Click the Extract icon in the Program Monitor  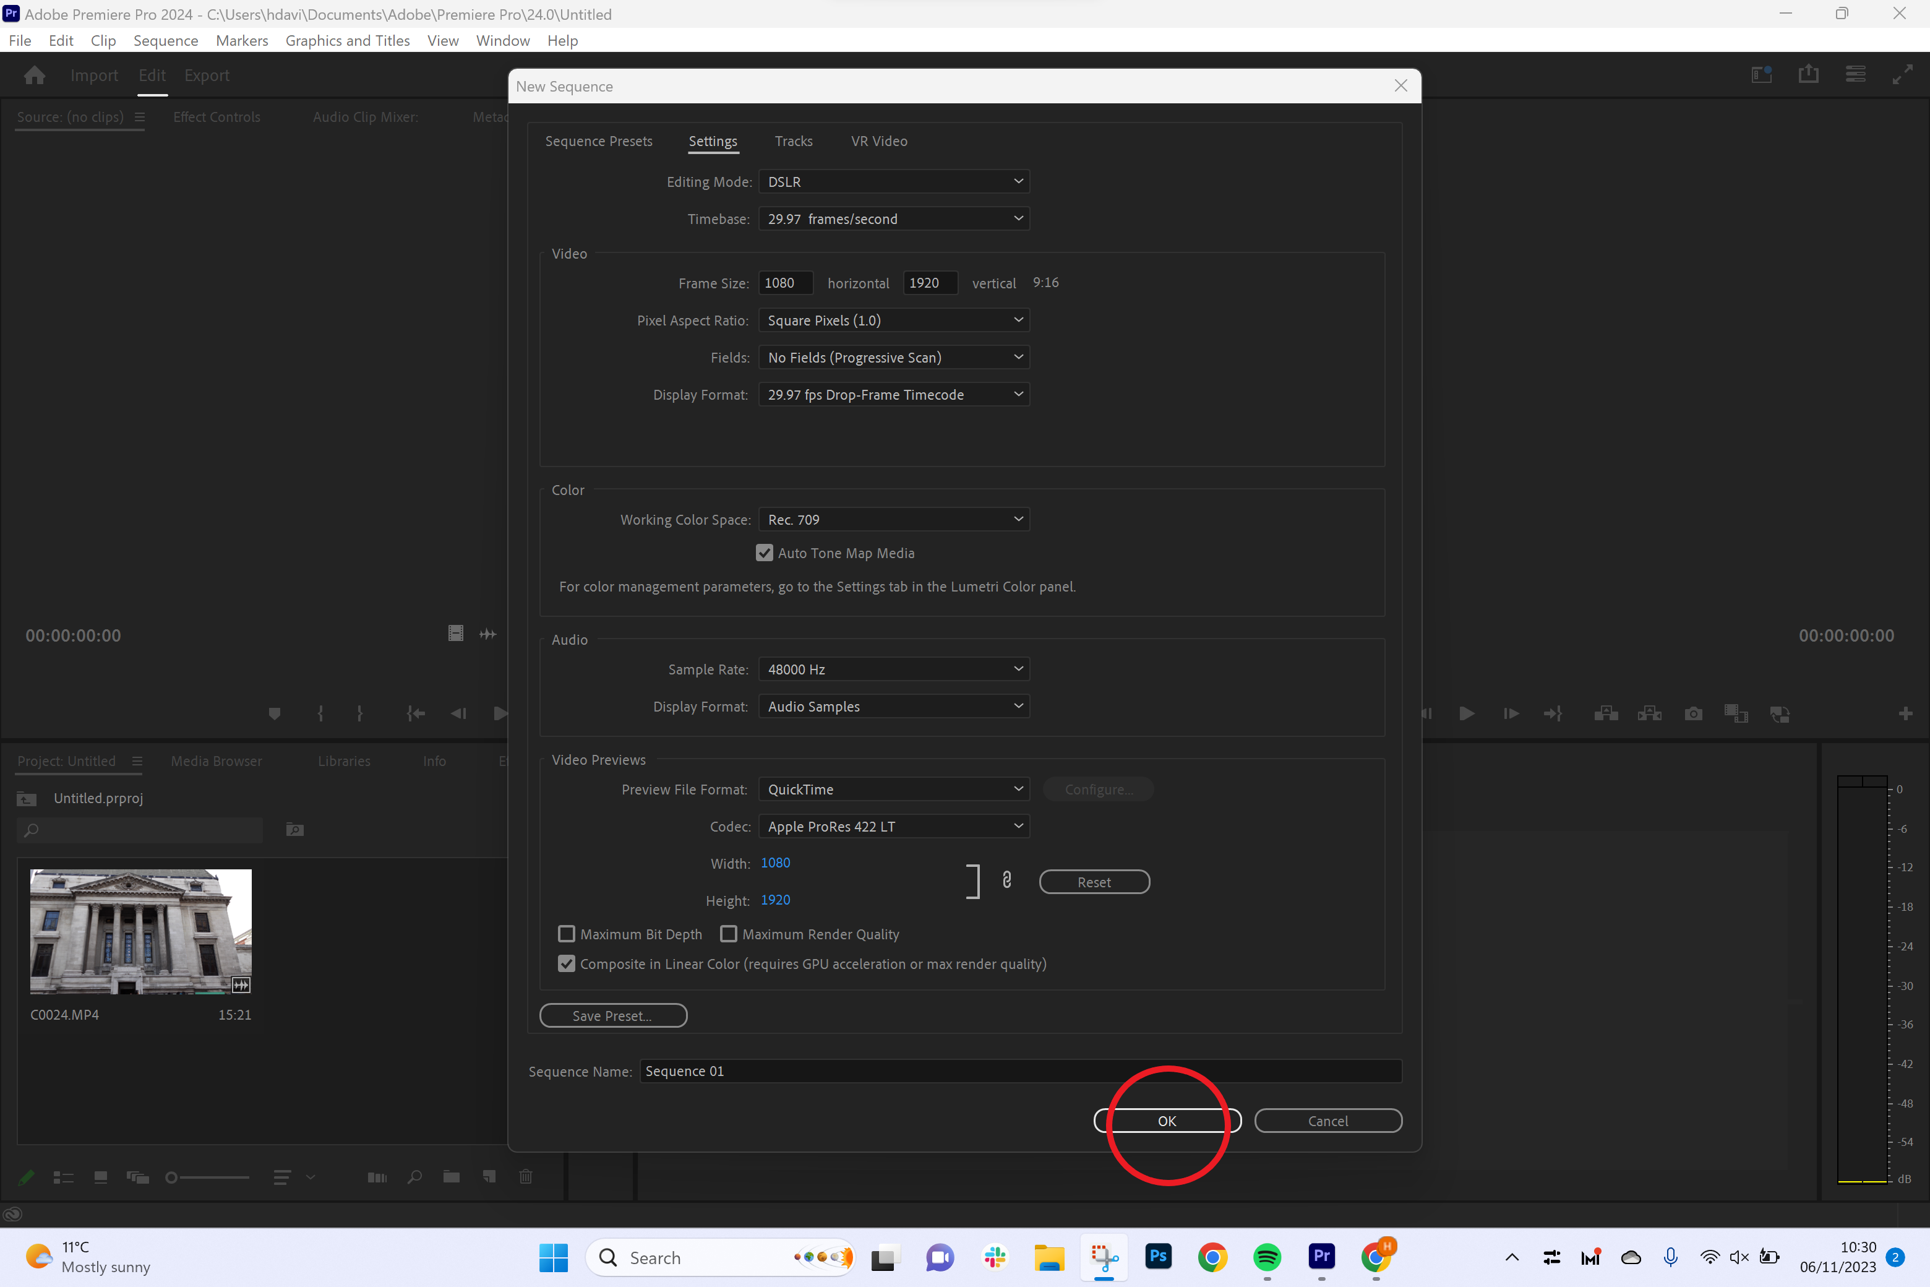pyautogui.click(x=1650, y=713)
